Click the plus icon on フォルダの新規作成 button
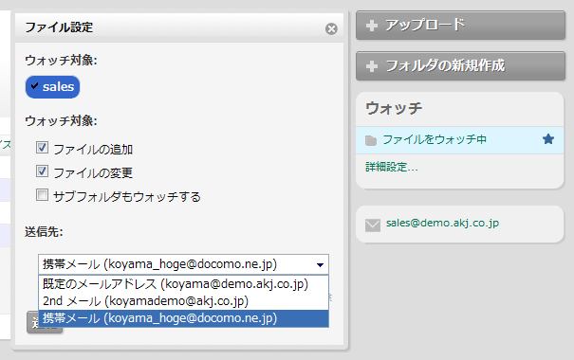Viewport: 574px width, 360px height. [x=372, y=66]
